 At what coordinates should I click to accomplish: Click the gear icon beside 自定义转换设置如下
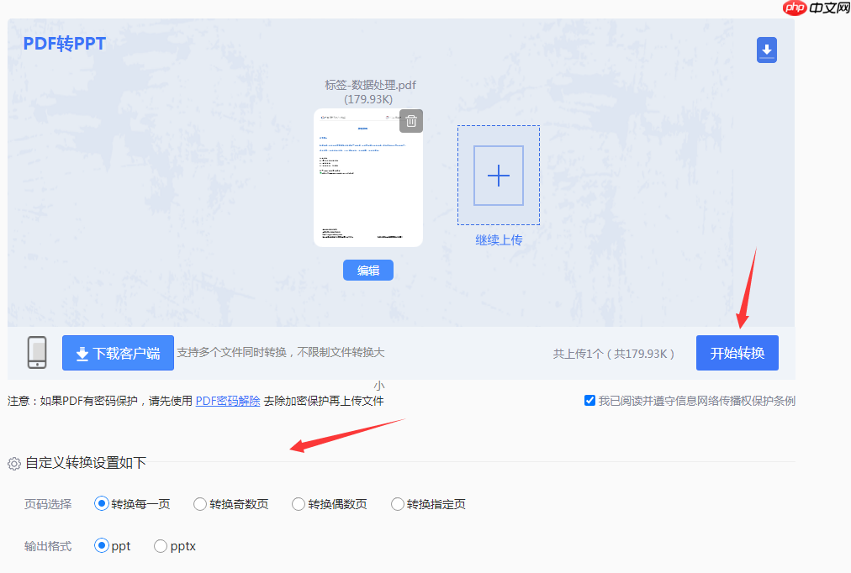pyautogui.click(x=13, y=461)
